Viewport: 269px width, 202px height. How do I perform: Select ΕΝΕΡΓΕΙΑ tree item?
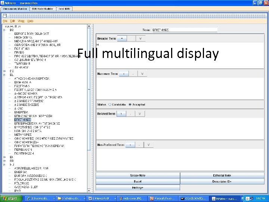21,112
